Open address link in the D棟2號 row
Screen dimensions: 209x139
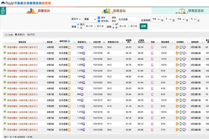pos(22,71)
